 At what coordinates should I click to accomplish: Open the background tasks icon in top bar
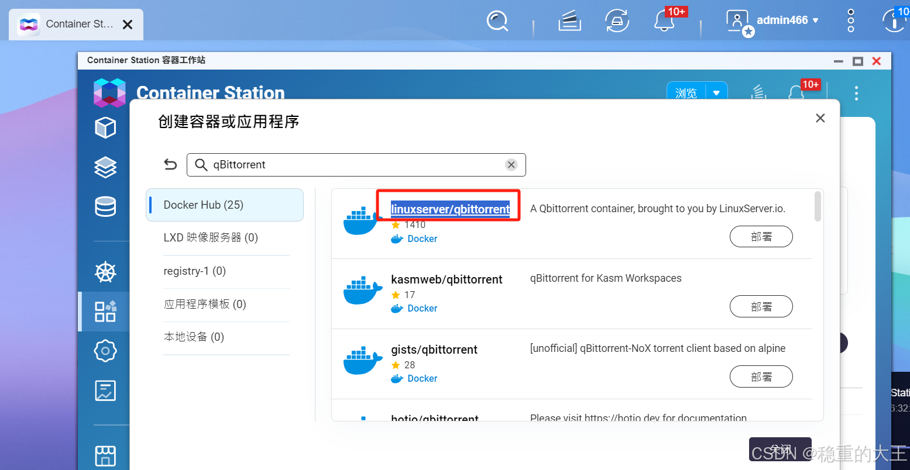[569, 22]
